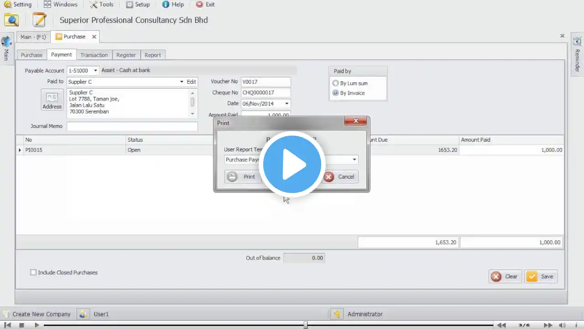Click the notepad edit icon beside search
The width and height of the screenshot is (584, 329).
[x=39, y=20]
